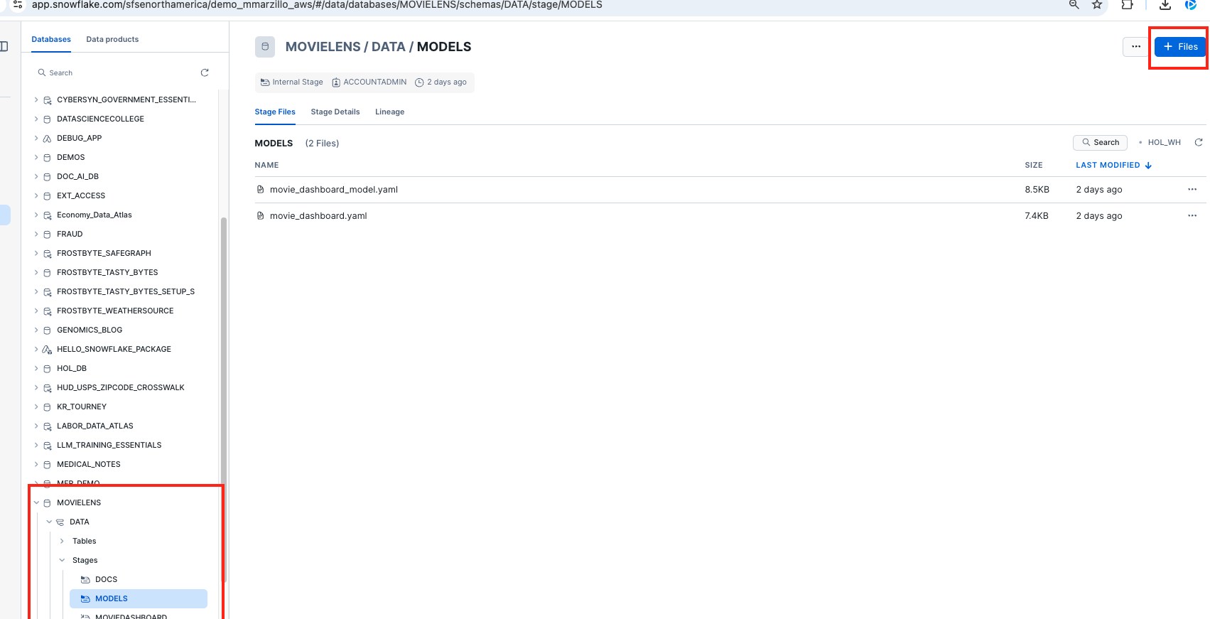Open the Lineage tab
The width and height of the screenshot is (1210, 619).
coord(390,112)
